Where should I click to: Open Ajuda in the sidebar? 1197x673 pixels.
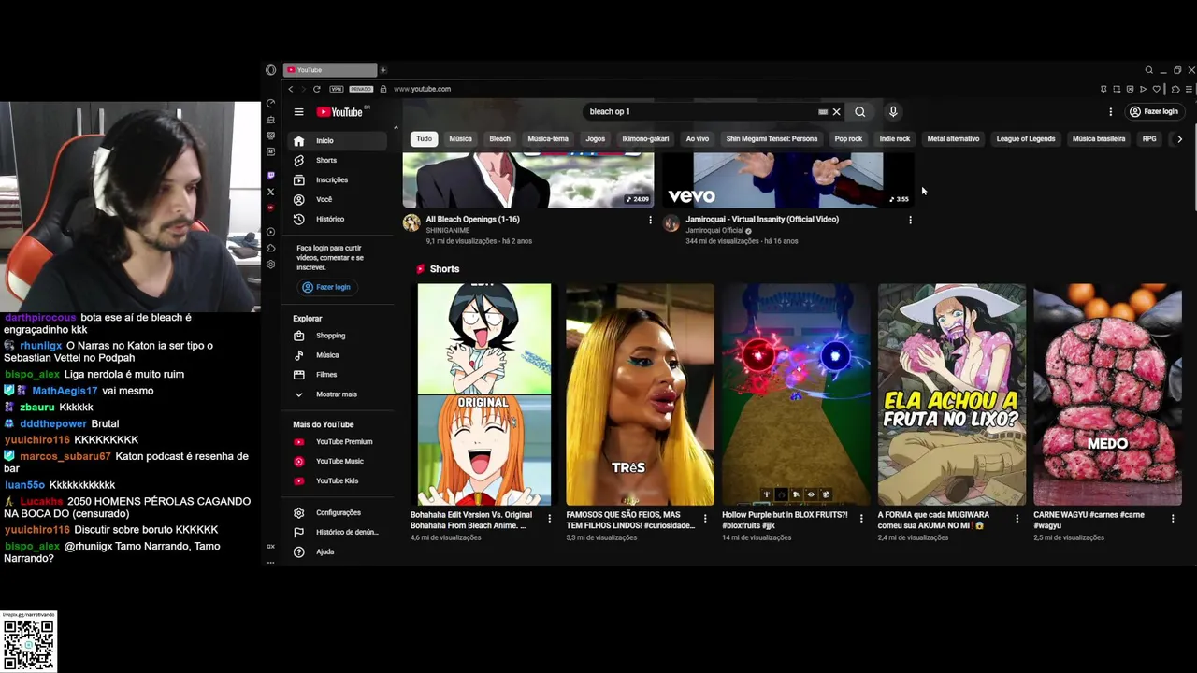(339, 551)
